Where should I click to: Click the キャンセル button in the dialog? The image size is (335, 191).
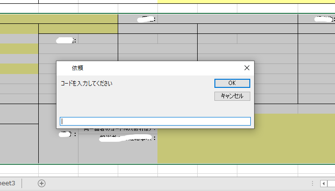232,96
